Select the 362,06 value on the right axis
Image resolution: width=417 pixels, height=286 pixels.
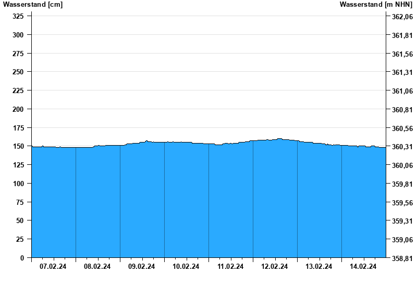pyautogui.click(x=402, y=17)
